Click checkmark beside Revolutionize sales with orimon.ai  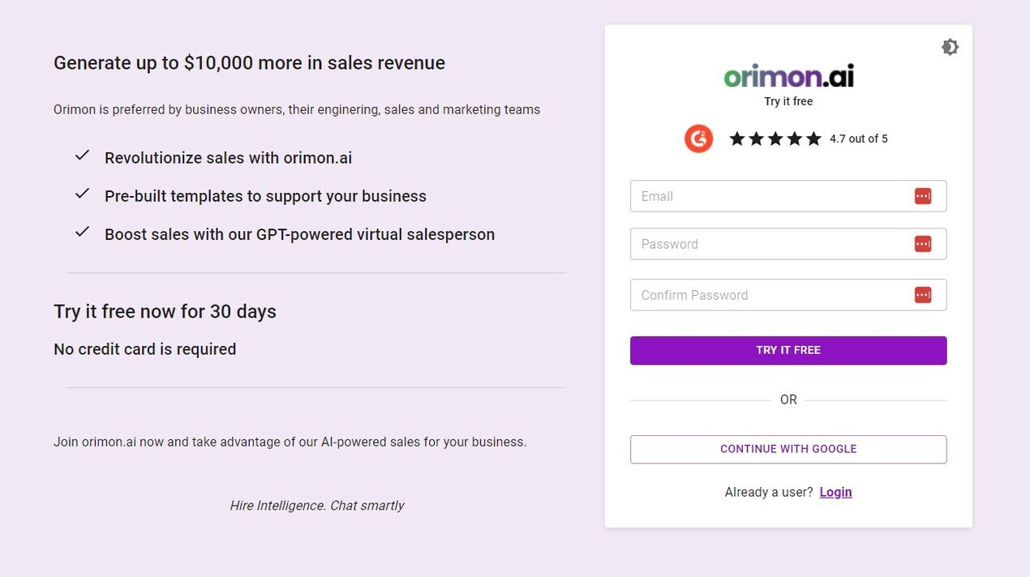[x=82, y=156]
